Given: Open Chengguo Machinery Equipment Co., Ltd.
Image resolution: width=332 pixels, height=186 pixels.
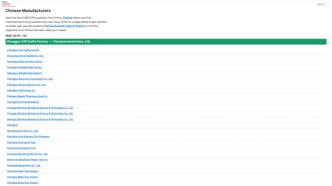Looking at the screenshot, I should (30, 79).
